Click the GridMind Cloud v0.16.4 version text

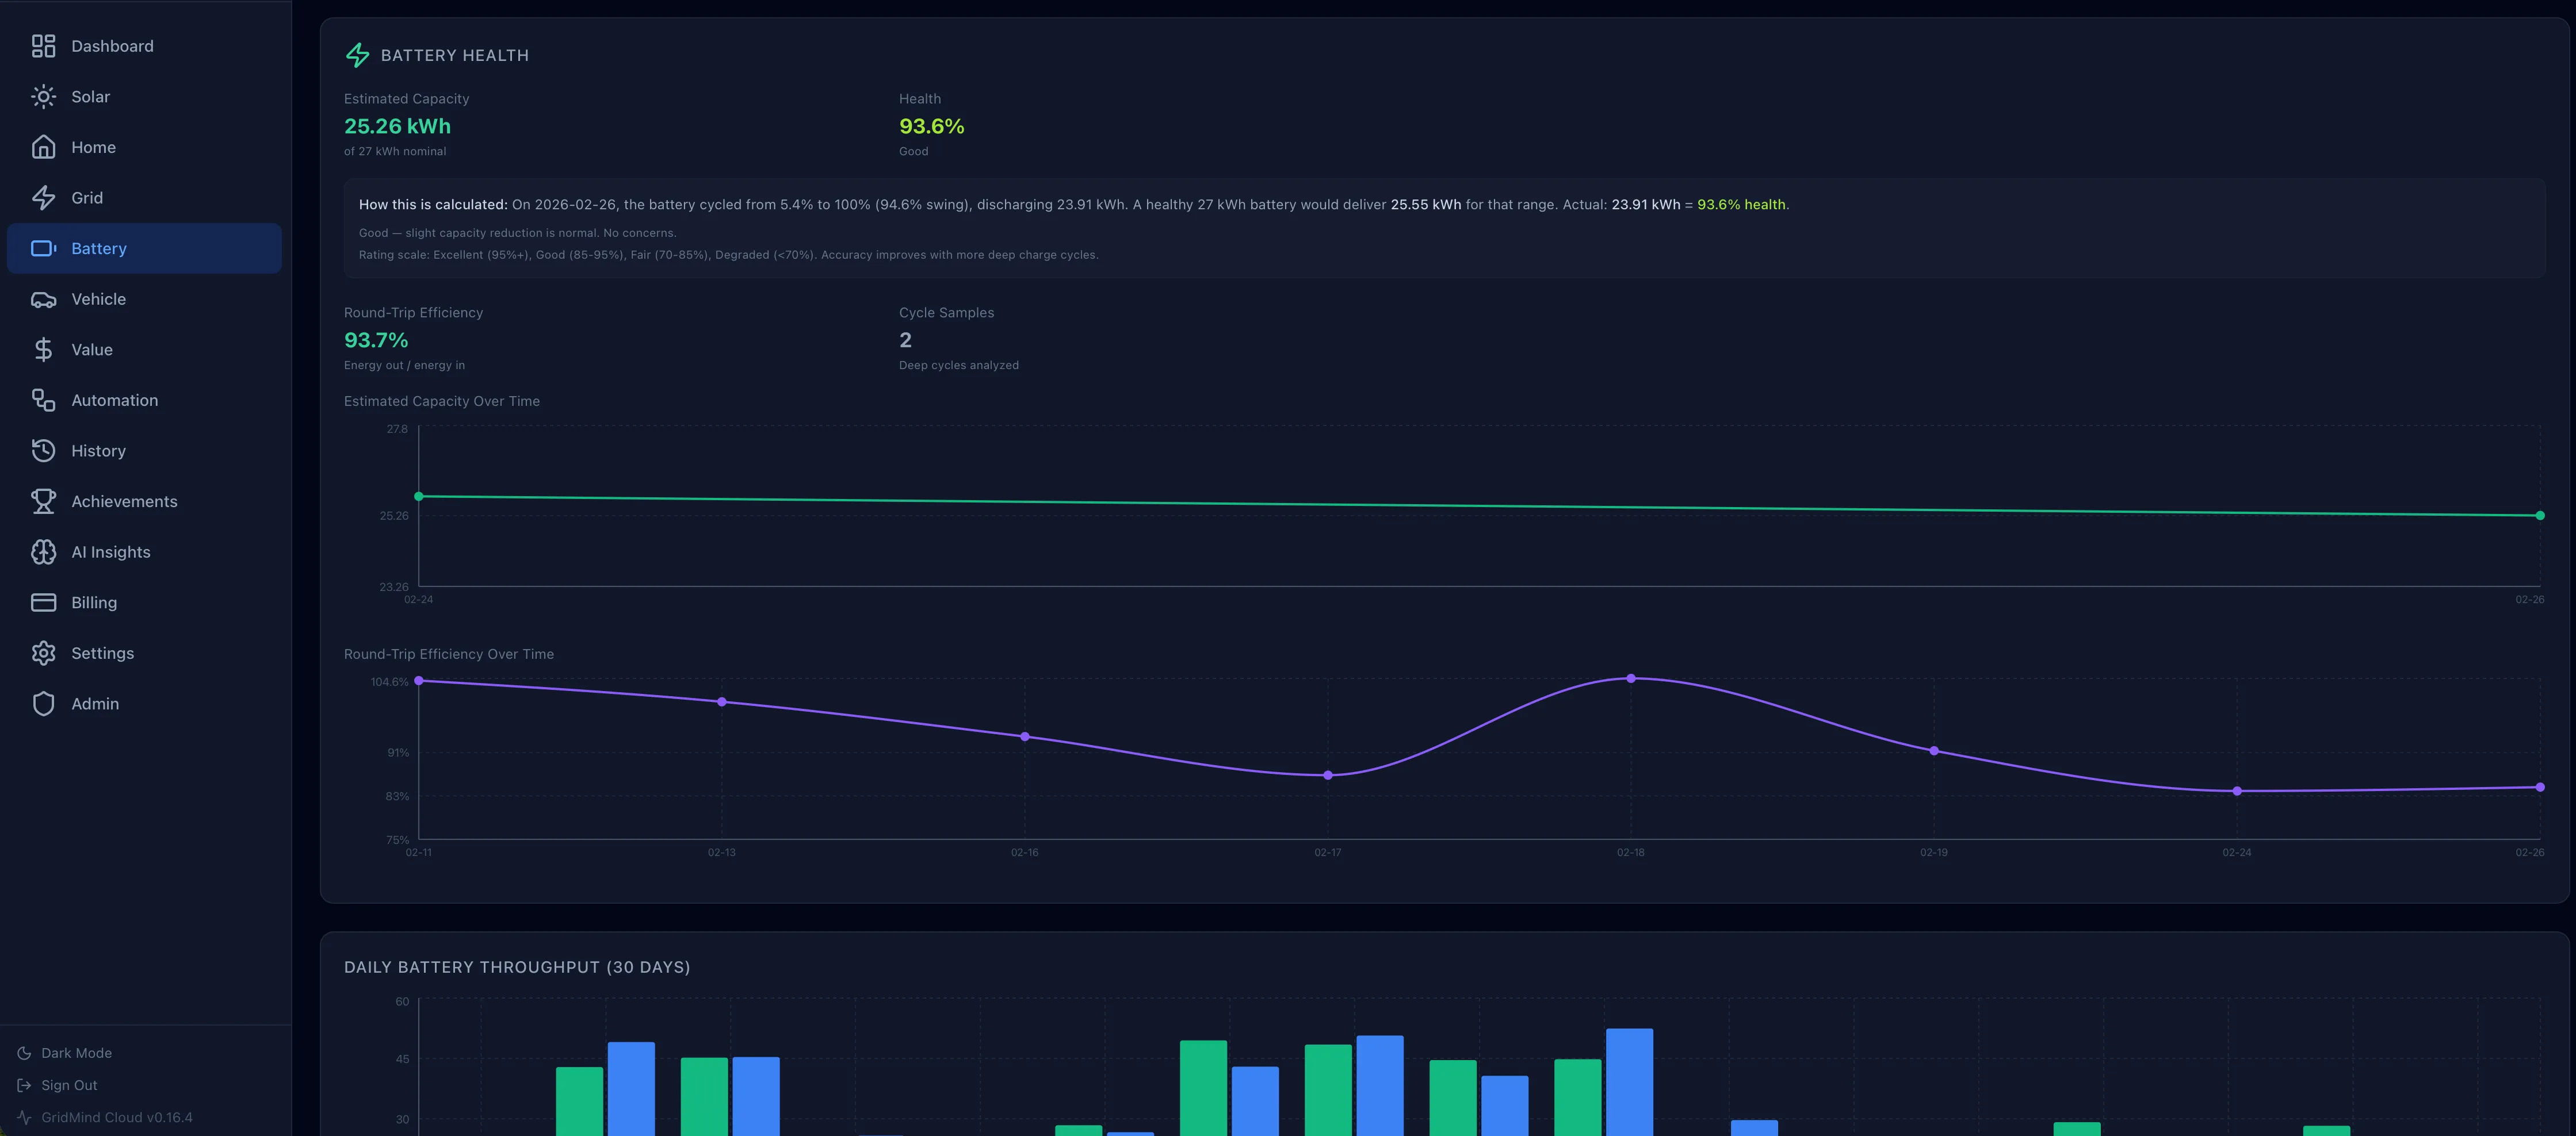117,1118
